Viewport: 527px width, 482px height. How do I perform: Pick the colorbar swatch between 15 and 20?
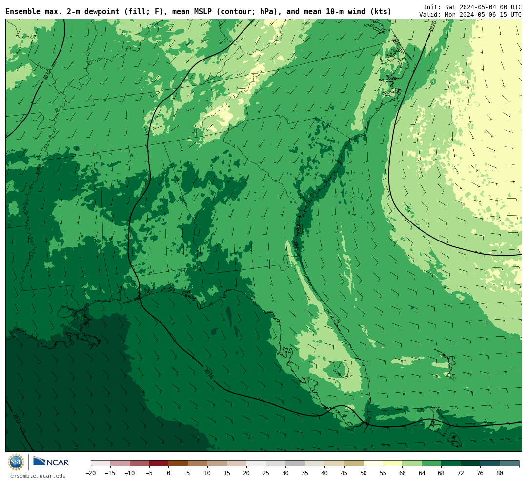237,463
